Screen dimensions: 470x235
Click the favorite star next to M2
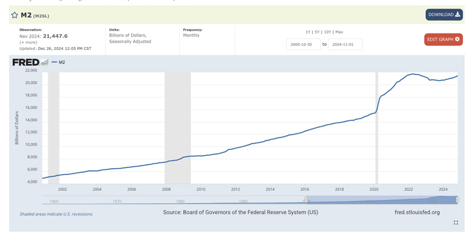pos(15,15)
